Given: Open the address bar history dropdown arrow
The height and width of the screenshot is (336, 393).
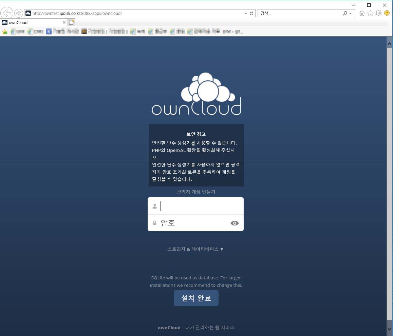Looking at the screenshot, I should 246,13.
